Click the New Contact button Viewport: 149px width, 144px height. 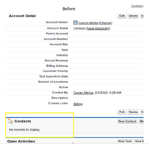(x=127, y=121)
